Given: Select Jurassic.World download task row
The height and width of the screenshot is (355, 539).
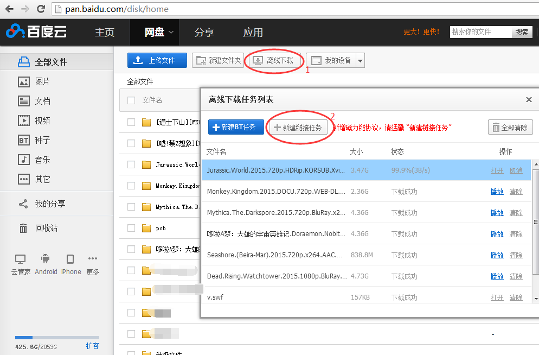Looking at the screenshot, I should click(367, 170).
